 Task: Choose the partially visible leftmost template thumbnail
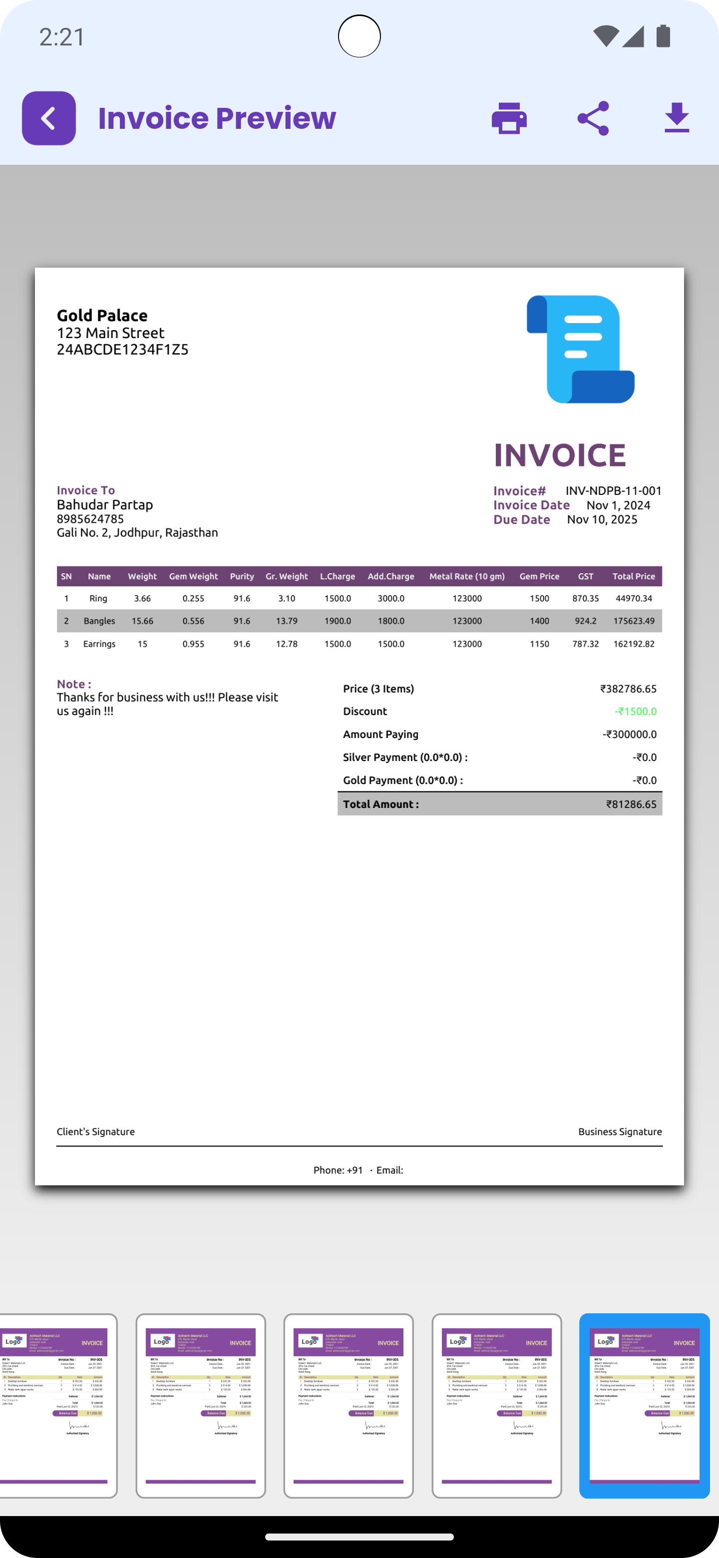(x=57, y=1405)
